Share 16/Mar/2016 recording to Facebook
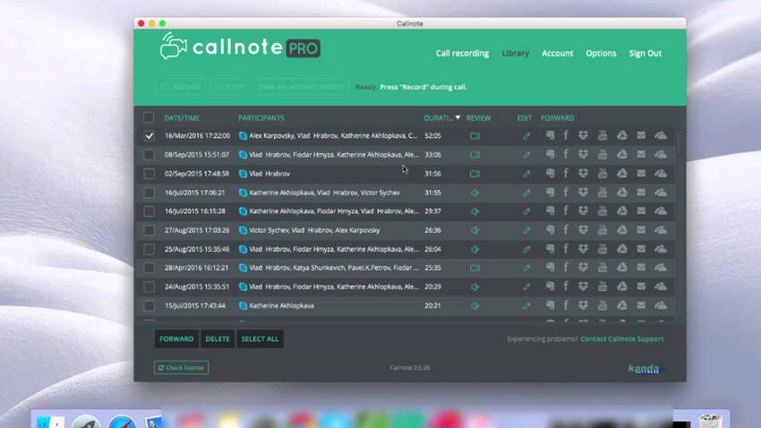 click(x=566, y=135)
